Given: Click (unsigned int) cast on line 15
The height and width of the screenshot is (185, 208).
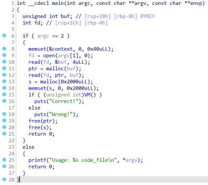Looking at the screenshot, I should coord(64,95).
